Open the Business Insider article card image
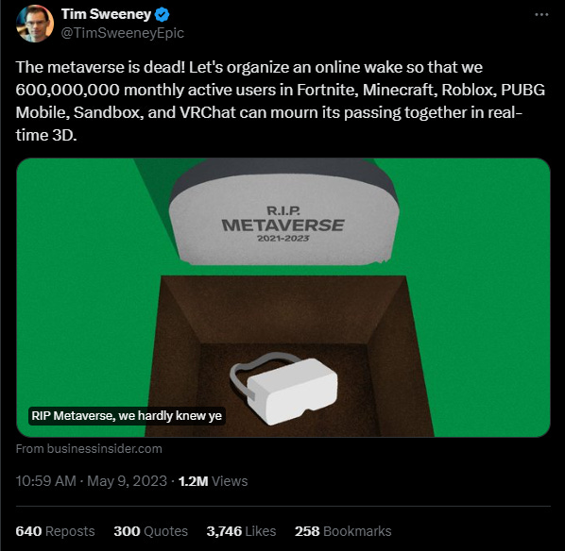This screenshot has width=565, height=551. [283, 297]
